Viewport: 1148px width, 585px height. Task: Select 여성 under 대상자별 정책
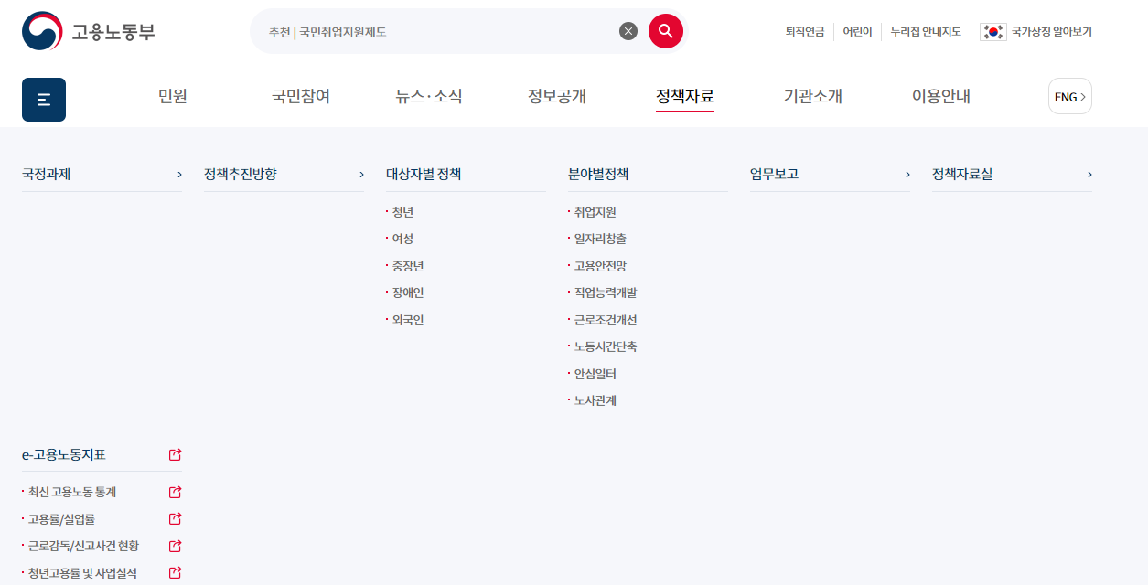tap(402, 239)
